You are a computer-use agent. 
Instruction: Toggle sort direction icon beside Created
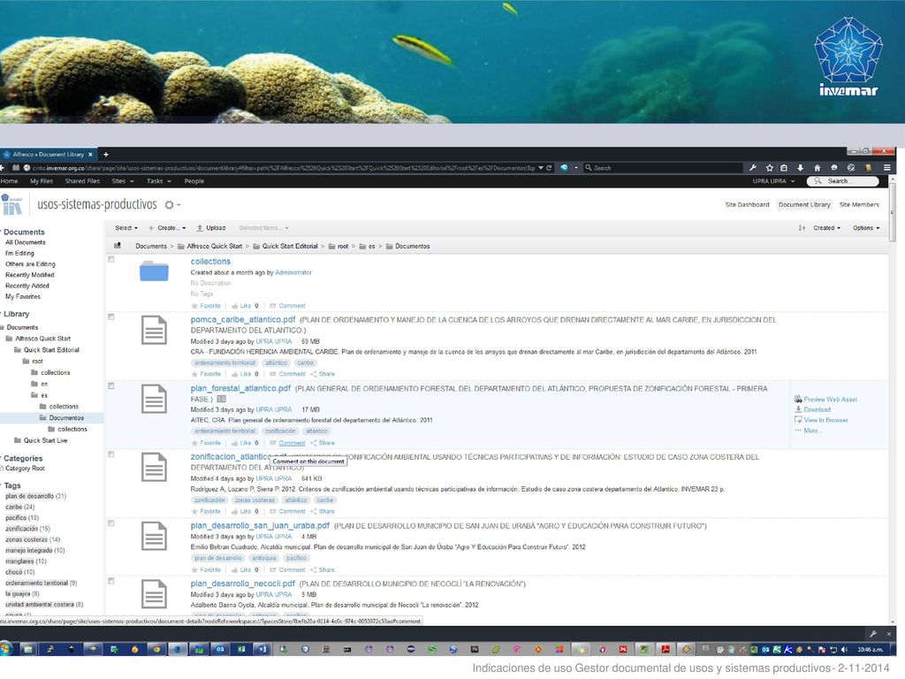(802, 228)
